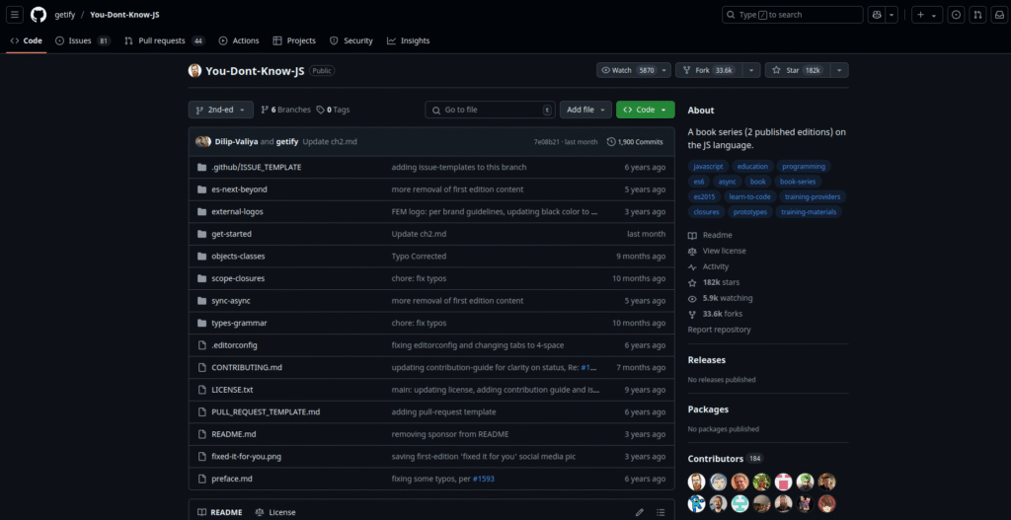1011x520 pixels.
Task: Open the hamburger navigation menu
Action: [16, 14]
